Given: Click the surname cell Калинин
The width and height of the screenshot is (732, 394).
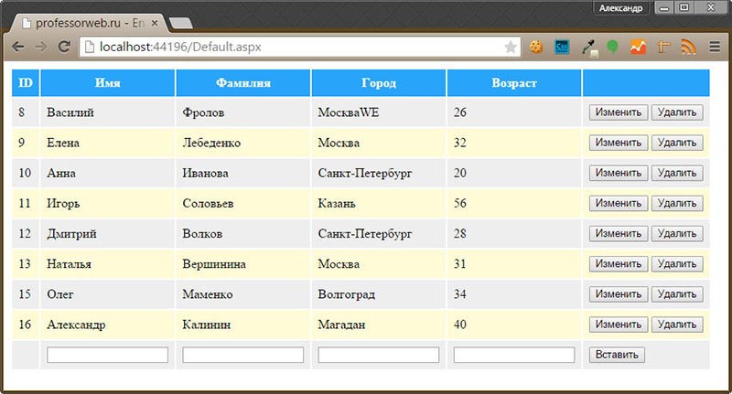Looking at the screenshot, I should tap(243, 325).
